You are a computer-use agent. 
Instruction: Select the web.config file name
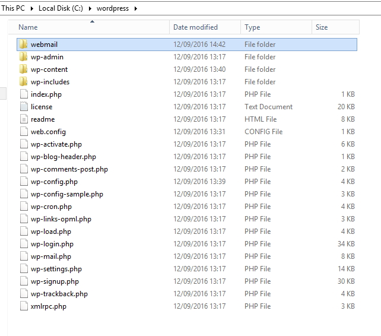[x=48, y=132]
